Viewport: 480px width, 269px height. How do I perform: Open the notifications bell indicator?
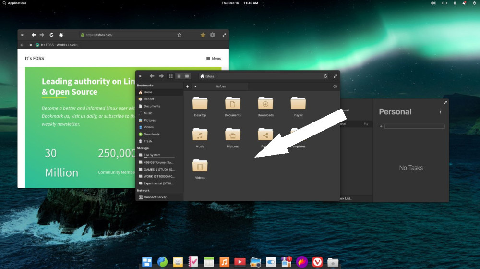click(x=464, y=3)
